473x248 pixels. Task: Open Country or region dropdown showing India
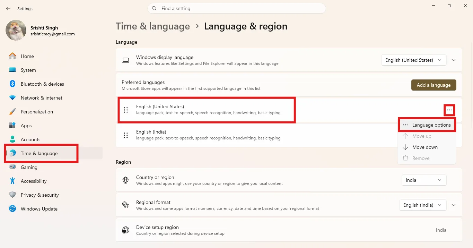(424, 180)
